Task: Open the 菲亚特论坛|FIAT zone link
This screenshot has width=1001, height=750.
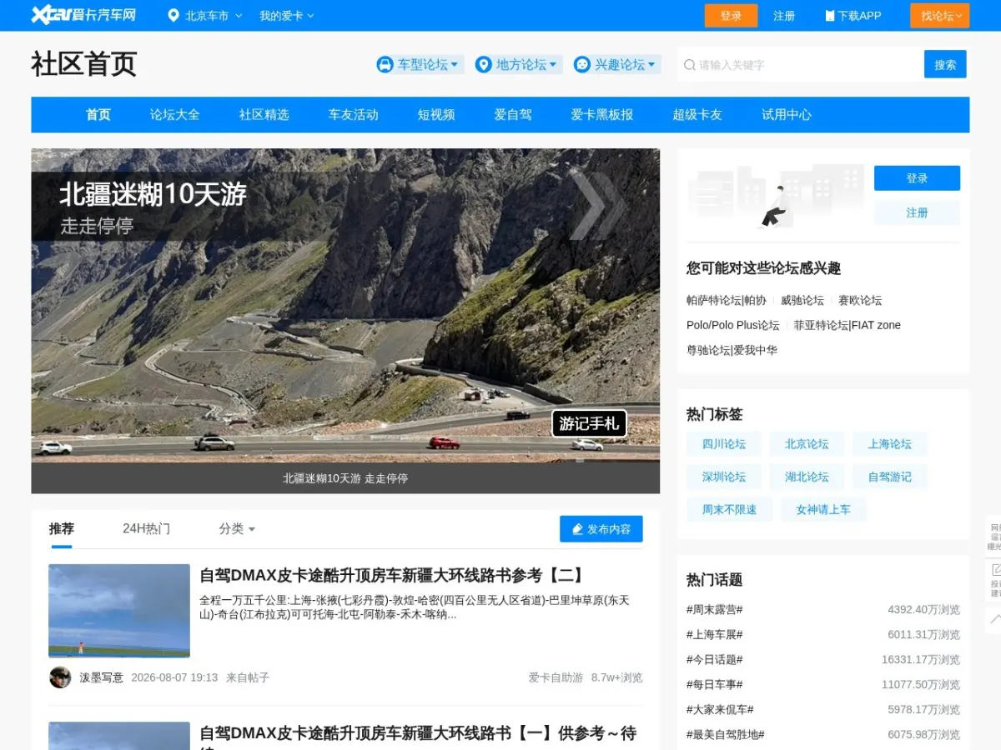Action: (x=848, y=325)
